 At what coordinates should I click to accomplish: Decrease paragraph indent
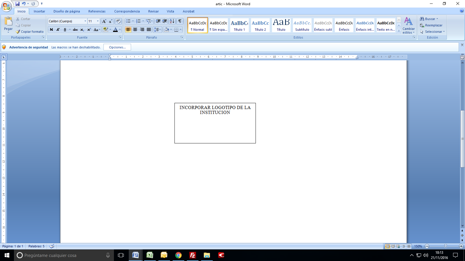coord(158,21)
